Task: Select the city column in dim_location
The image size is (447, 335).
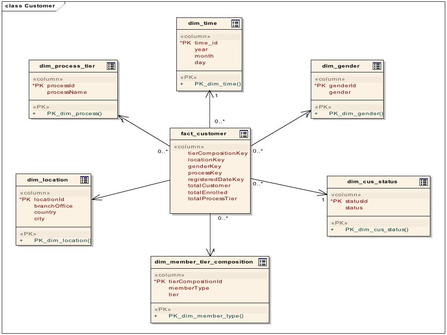Action: pyautogui.click(x=39, y=219)
